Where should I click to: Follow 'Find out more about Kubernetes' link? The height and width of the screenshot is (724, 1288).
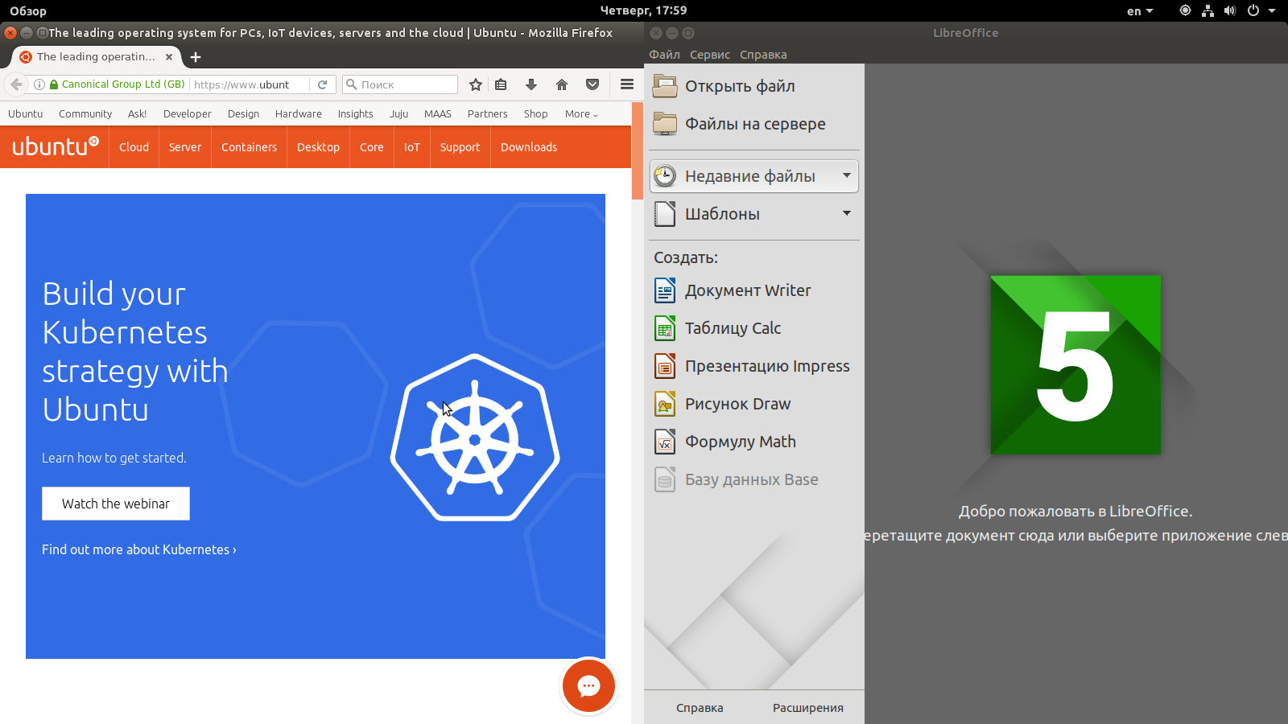click(x=139, y=549)
